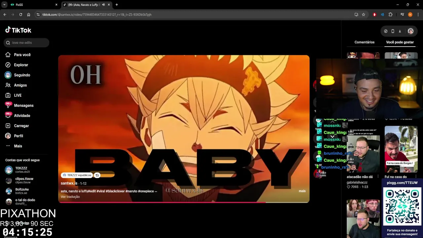Open Perfil from the sidebar
Screen dimensions: 423x238
(18, 136)
